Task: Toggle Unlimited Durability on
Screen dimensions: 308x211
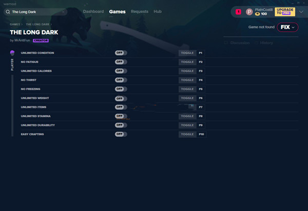Action: pyautogui.click(x=121, y=125)
